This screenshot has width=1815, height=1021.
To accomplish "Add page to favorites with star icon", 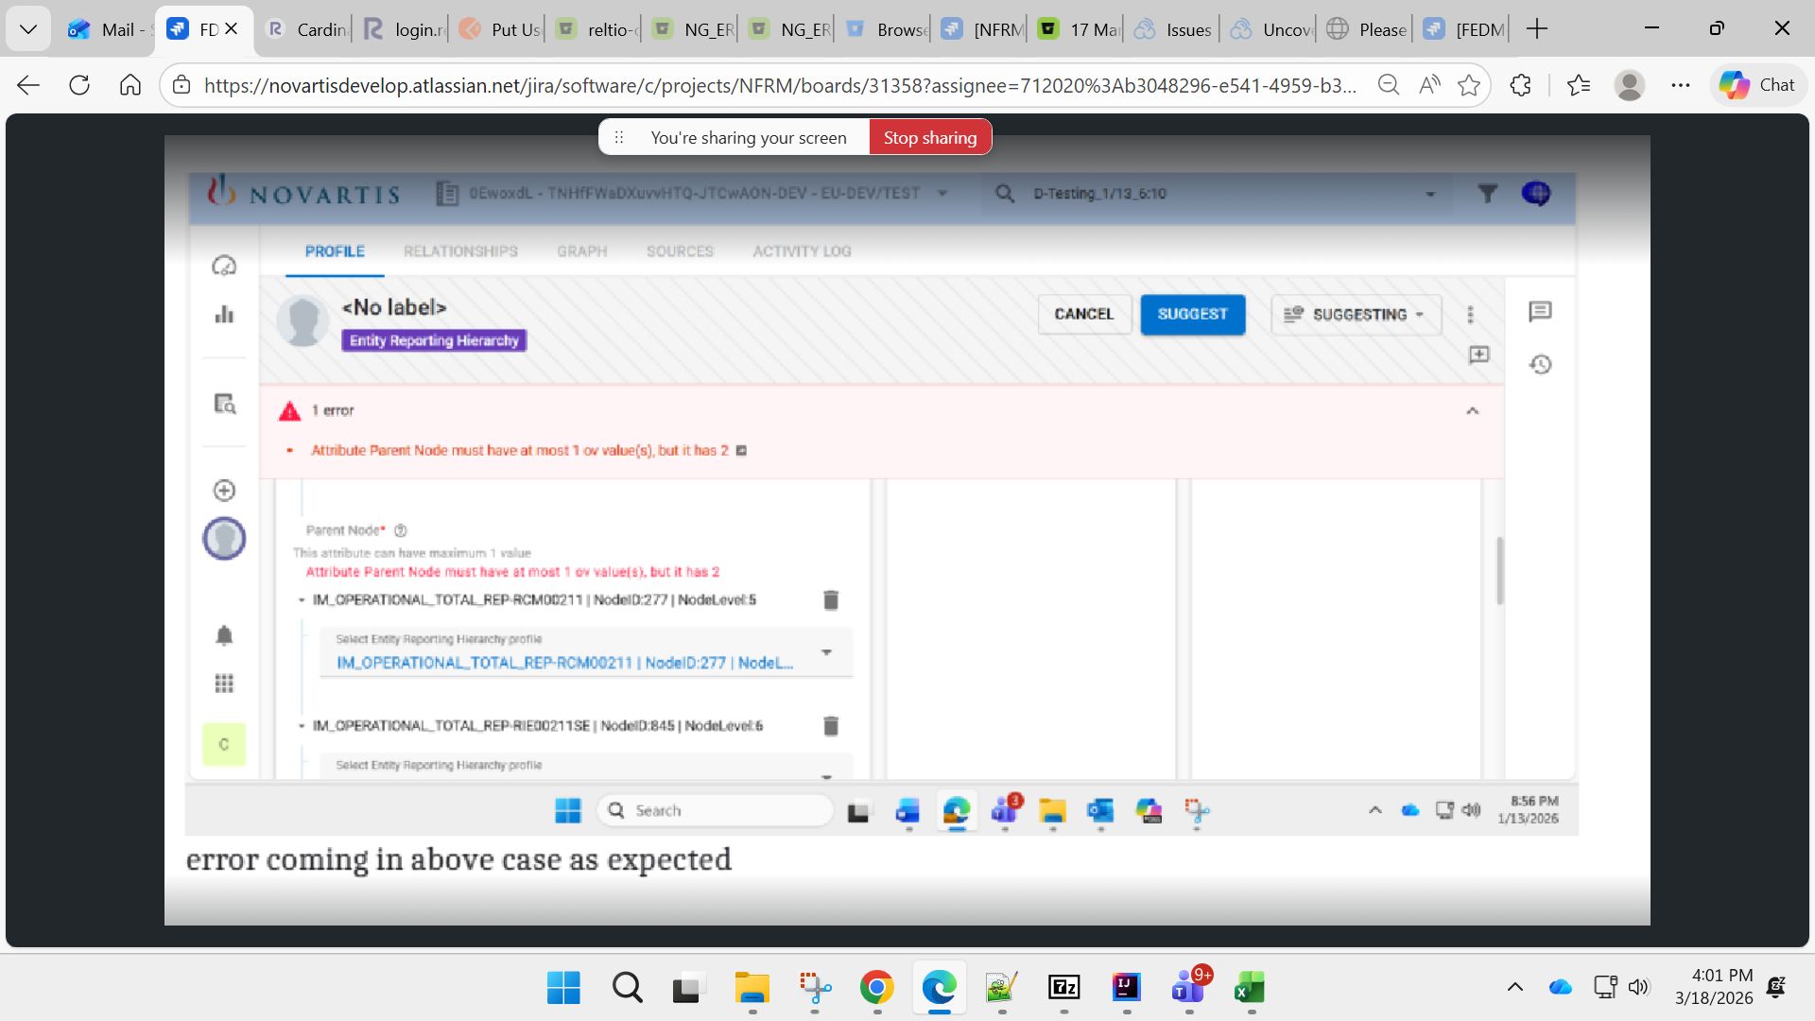I will click(x=1469, y=85).
